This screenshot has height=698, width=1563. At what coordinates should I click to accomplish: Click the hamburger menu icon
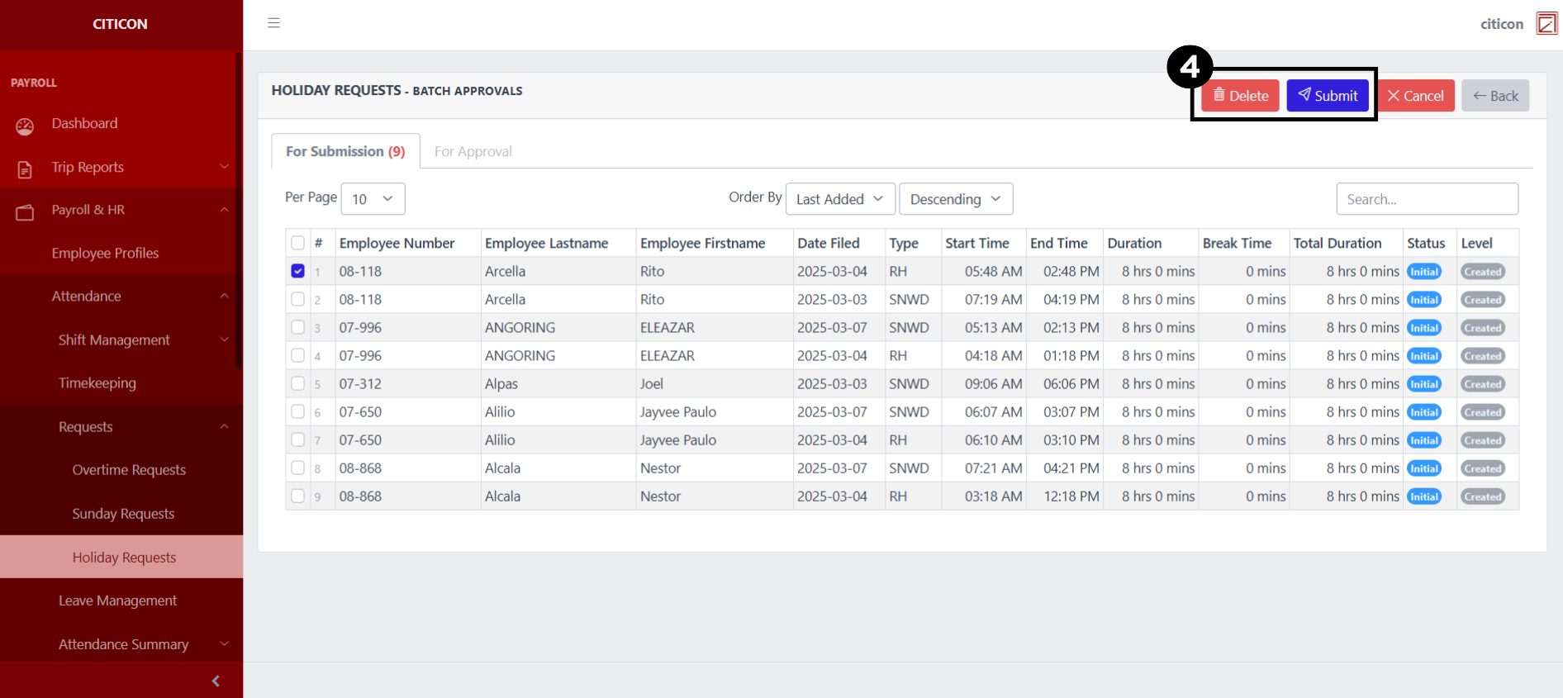tap(273, 23)
